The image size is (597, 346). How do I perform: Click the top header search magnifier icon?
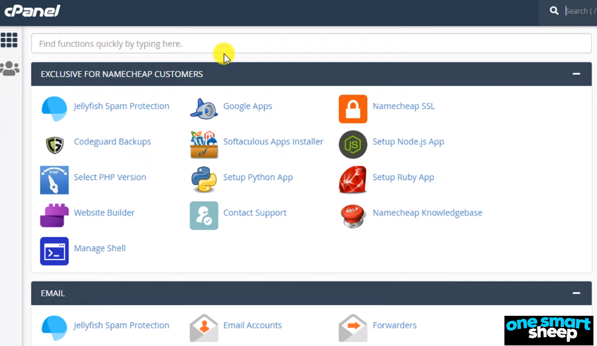554,11
